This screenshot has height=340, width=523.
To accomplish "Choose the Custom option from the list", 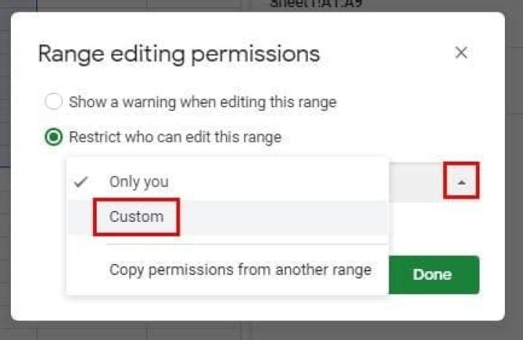I will [137, 216].
